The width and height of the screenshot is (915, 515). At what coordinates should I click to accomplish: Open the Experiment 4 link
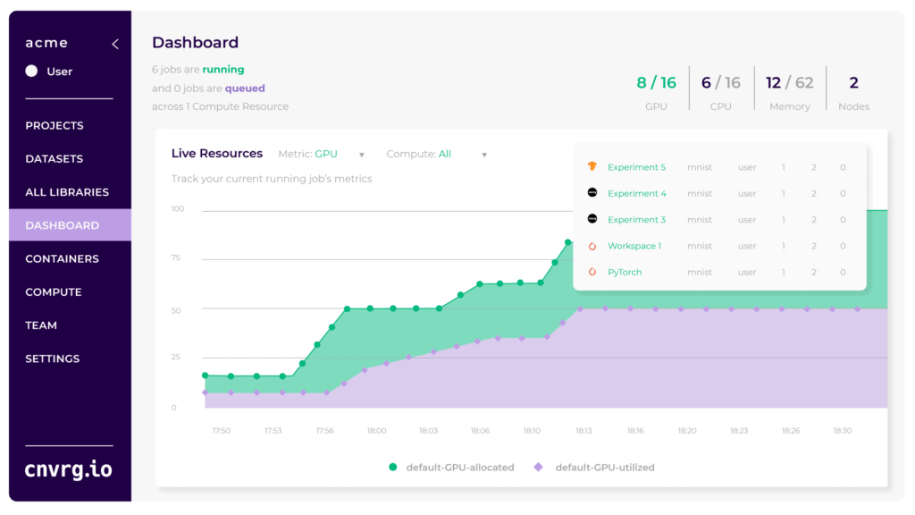[636, 193]
